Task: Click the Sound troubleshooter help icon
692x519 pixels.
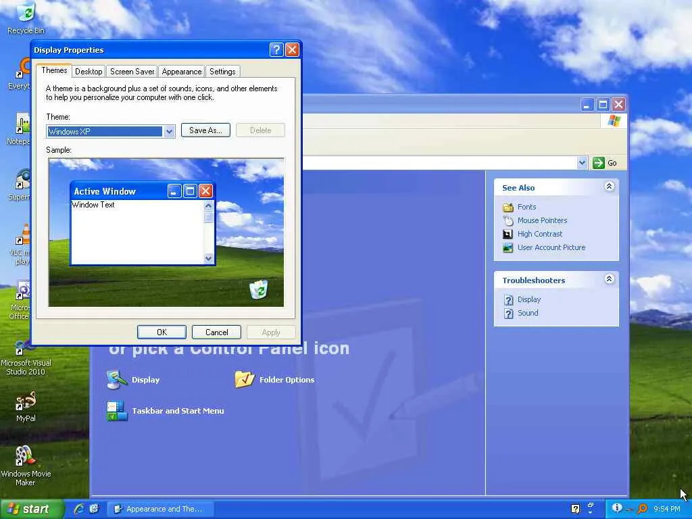Action: (x=508, y=314)
